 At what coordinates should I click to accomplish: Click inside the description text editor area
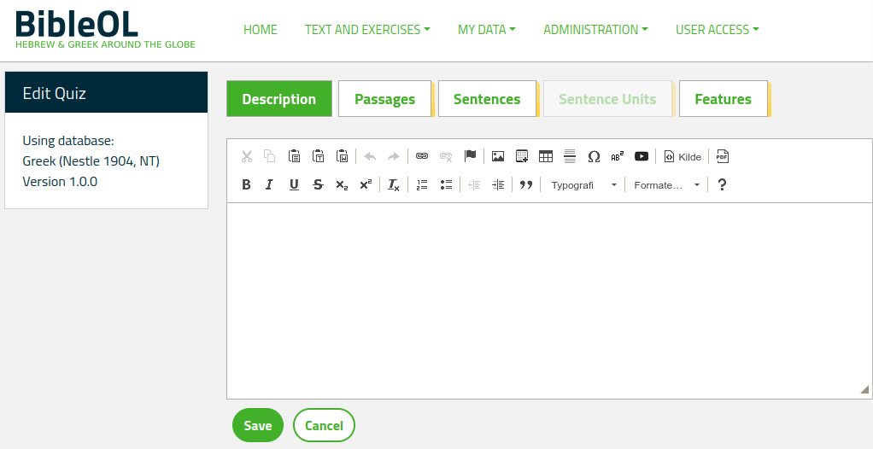click(549, 300)
